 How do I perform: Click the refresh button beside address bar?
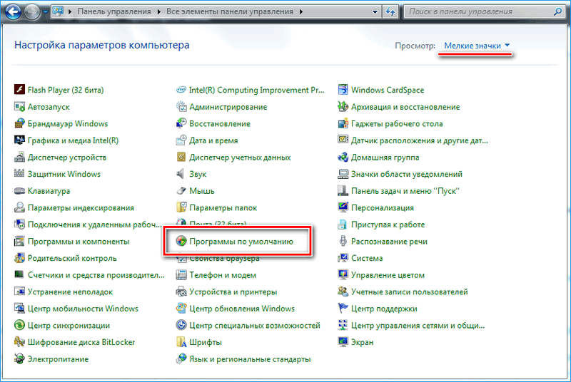click(x=390, y=12)
